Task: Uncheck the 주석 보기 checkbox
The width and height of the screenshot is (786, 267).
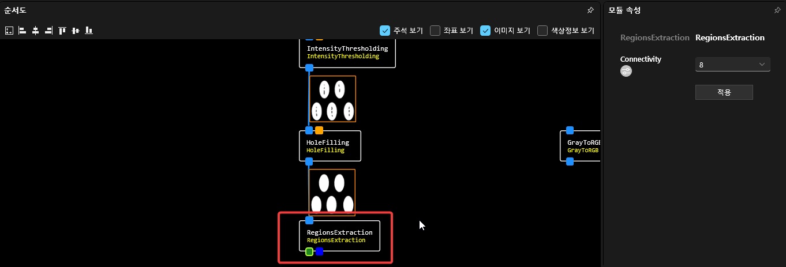Action: pyautogui.click(x=385, y=31)
